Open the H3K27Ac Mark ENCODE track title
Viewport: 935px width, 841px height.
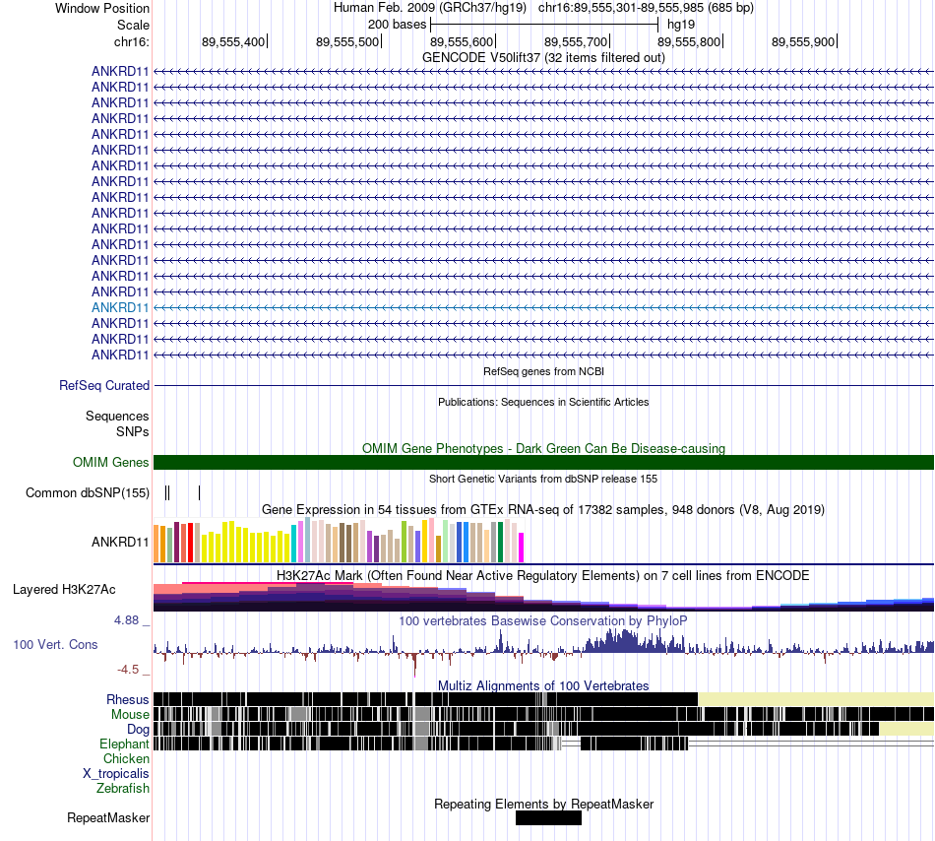543,575
